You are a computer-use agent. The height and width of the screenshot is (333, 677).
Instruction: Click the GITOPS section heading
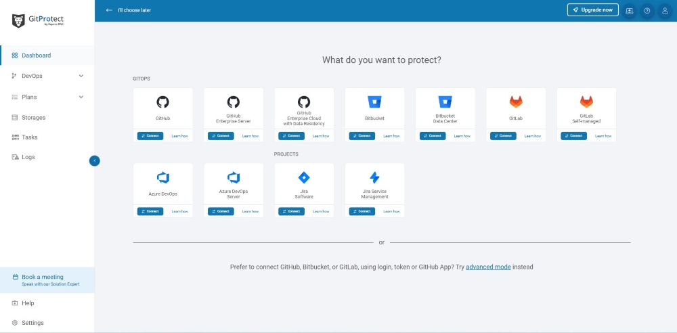[141, 79]
